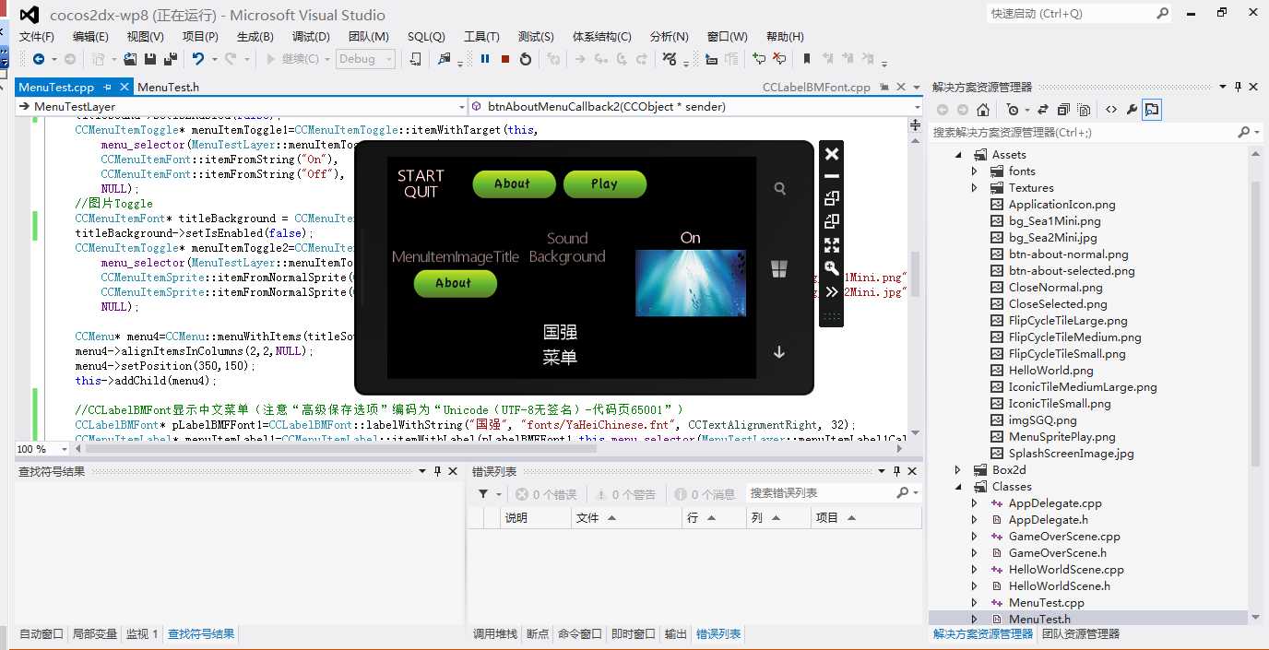The height and width of the screenshot is (650, 1269).
Task: Open emulator additional tools chevron
Action: pos(832,291)
